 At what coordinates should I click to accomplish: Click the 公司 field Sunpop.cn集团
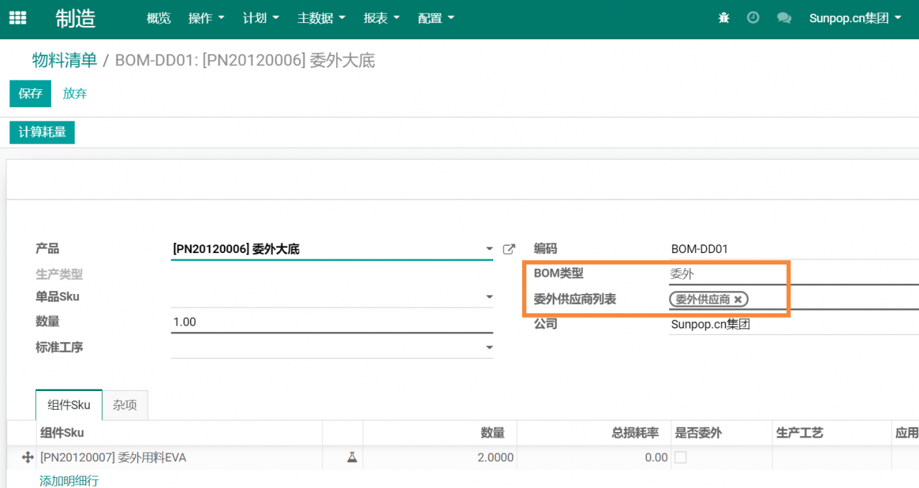tap(794, 324)
